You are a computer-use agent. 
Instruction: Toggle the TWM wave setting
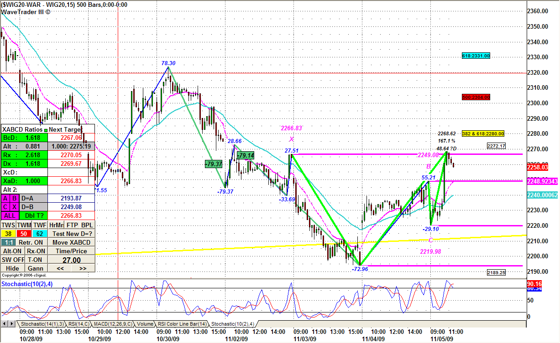[24, 225]
